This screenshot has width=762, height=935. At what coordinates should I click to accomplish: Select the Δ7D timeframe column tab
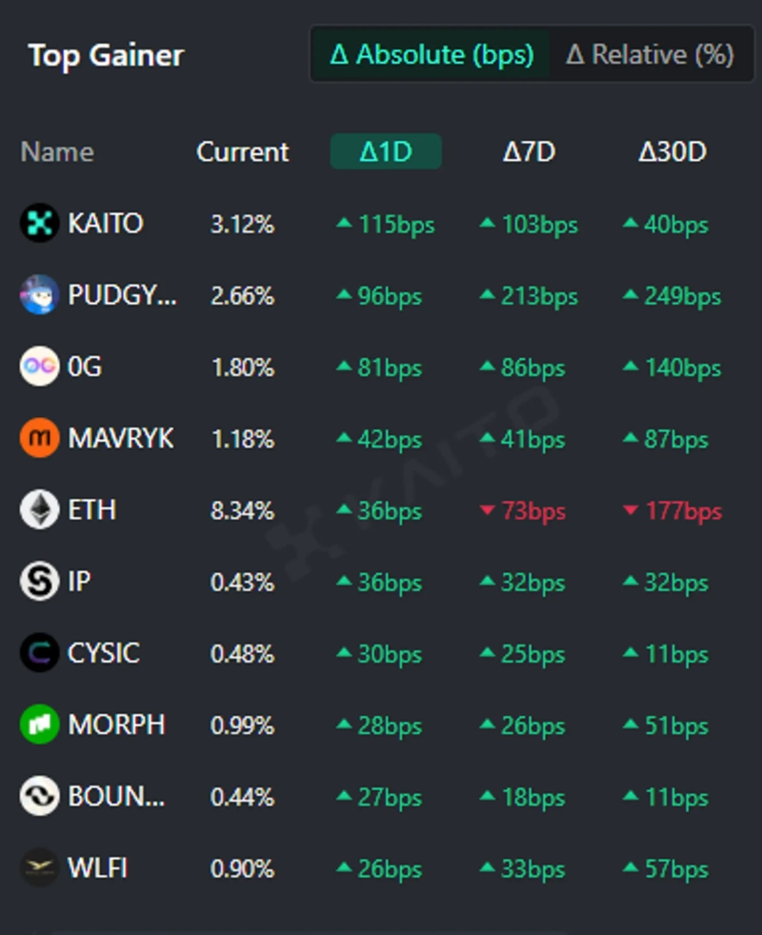coord(529,151)
